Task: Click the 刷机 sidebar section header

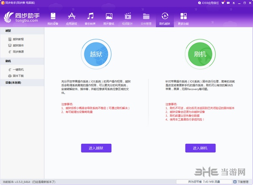Action: coord(22,61)
